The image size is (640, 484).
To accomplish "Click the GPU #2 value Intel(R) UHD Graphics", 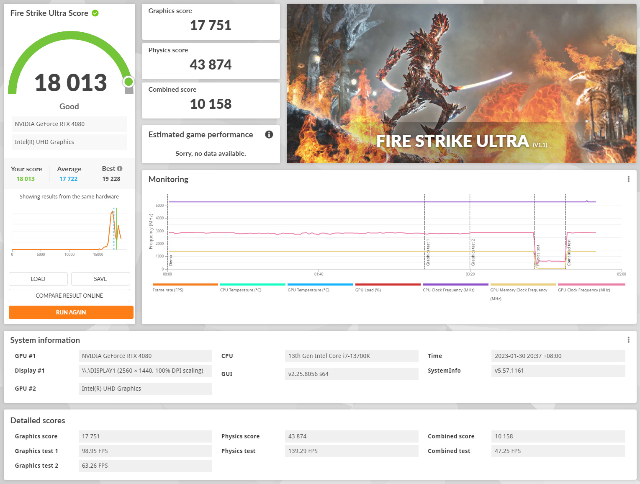I will [145, 389].
